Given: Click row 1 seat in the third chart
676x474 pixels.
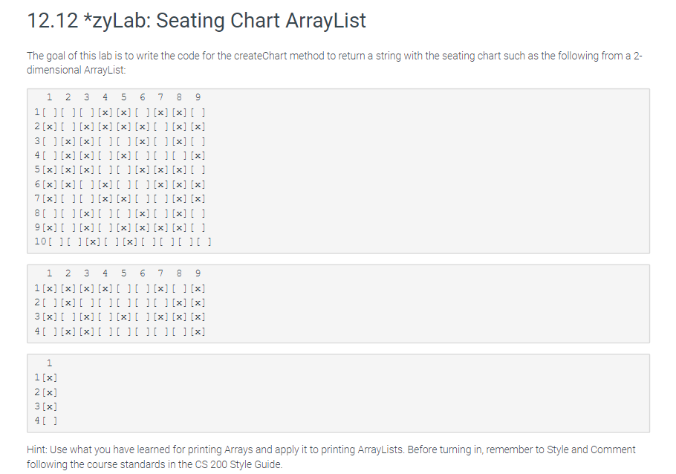Looking at the screenshot, I should click(49, 377).
